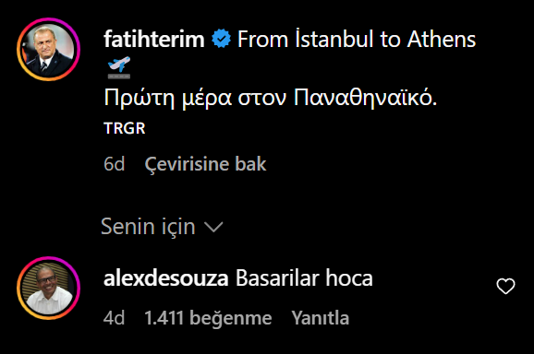Click the airplane emoji in the caption

119,67
